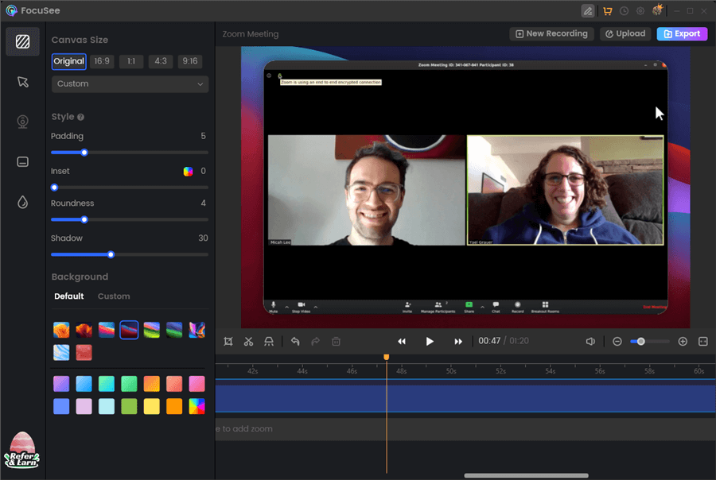Click the Zoom Meeting project title
Viewport: 716px width, 480px height.
point(251,34)
